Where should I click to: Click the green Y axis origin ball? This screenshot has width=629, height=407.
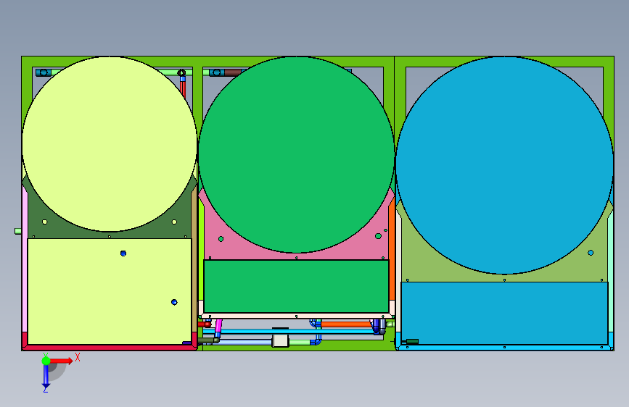click(x=46, y=361)
